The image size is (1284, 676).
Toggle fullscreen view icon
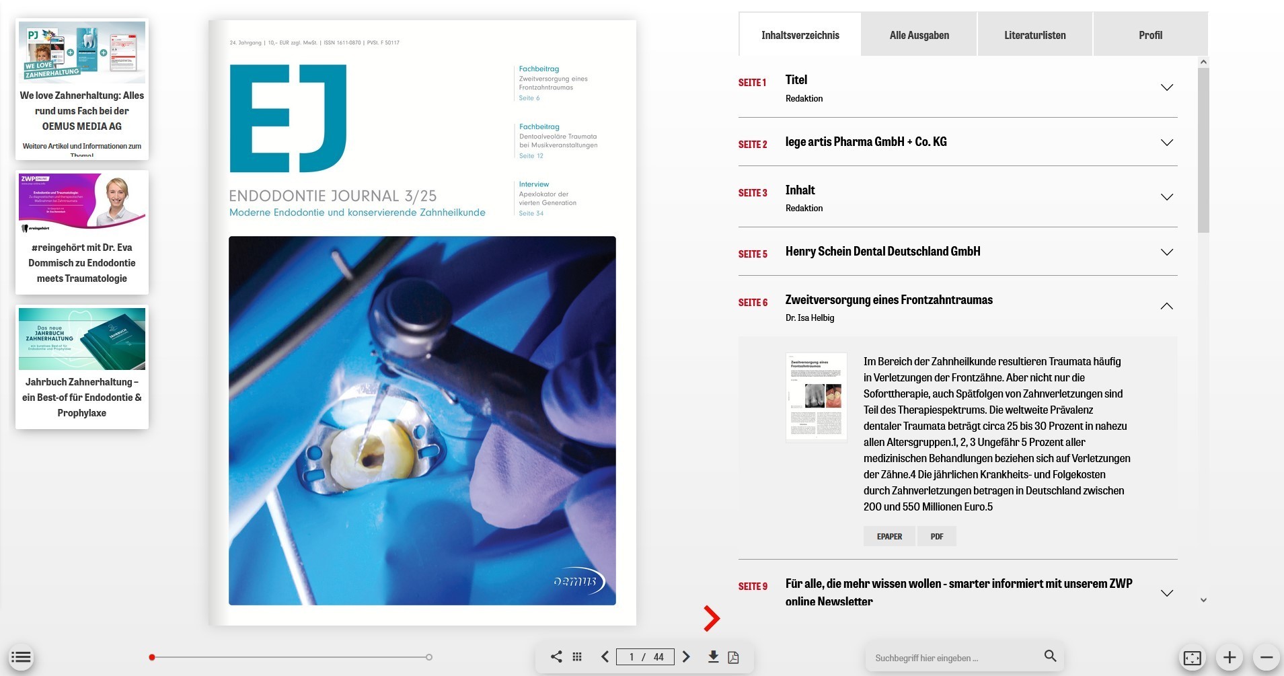pyautogui.click(x=1193, y=657)
